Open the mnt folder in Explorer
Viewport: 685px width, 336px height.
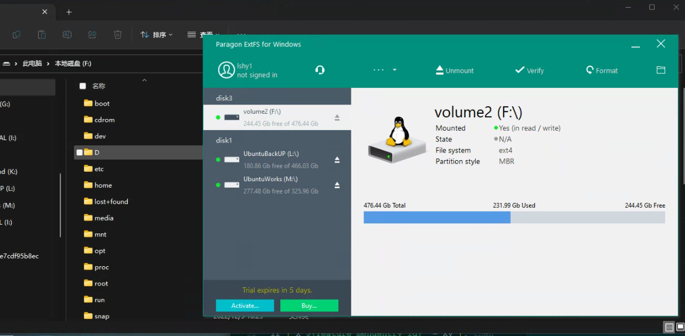pos(95,234)
